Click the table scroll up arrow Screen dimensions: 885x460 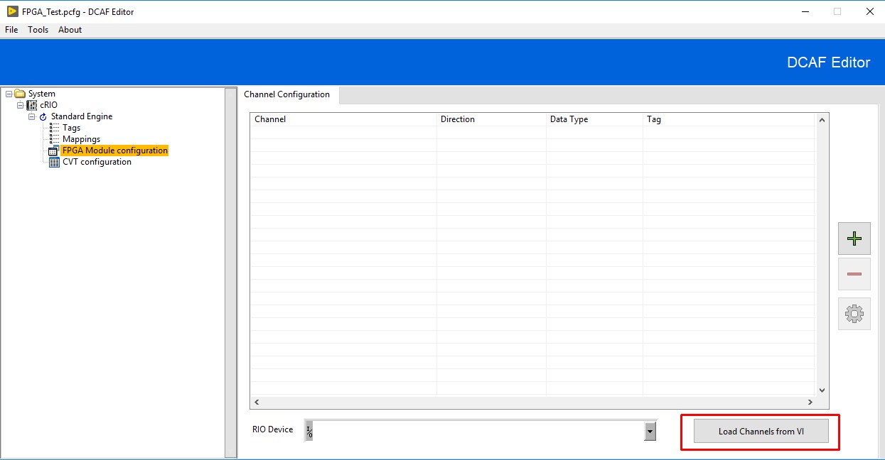point(822,120)
